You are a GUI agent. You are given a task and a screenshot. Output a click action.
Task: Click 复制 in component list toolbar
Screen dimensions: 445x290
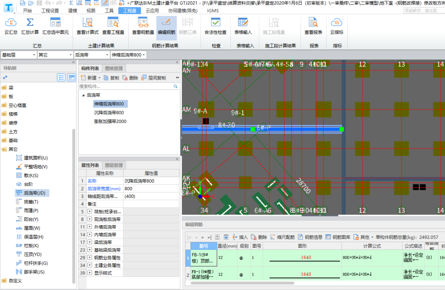tap(111, 78)
